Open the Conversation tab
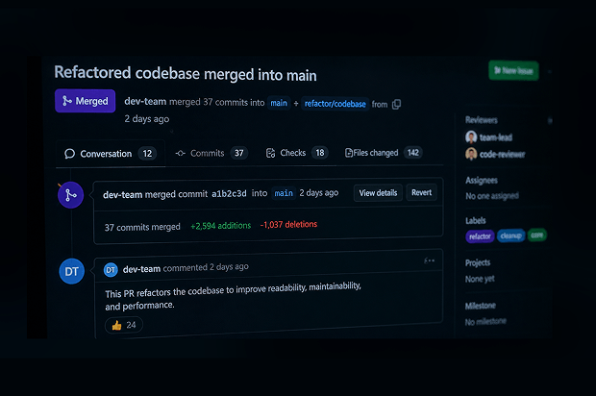 (x=111, y=154)
